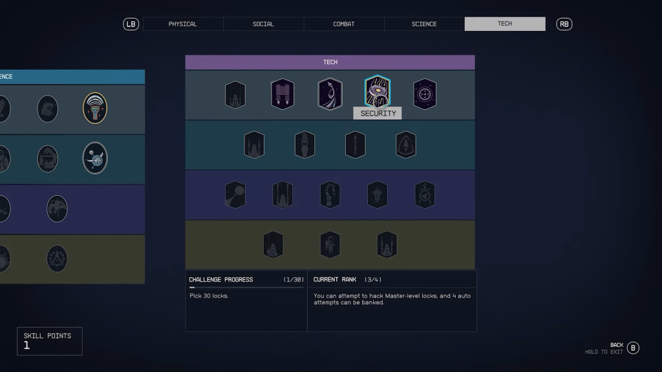Switch to the Combat tab
Screen dimensions: 662x372
tap(343, 23)
